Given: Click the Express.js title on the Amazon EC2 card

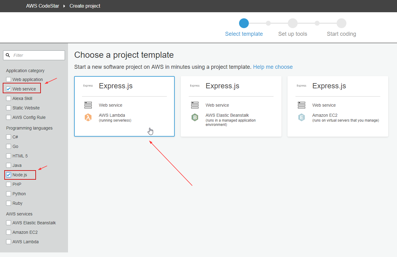Looking at the screenshot, I should click(329, 86).
